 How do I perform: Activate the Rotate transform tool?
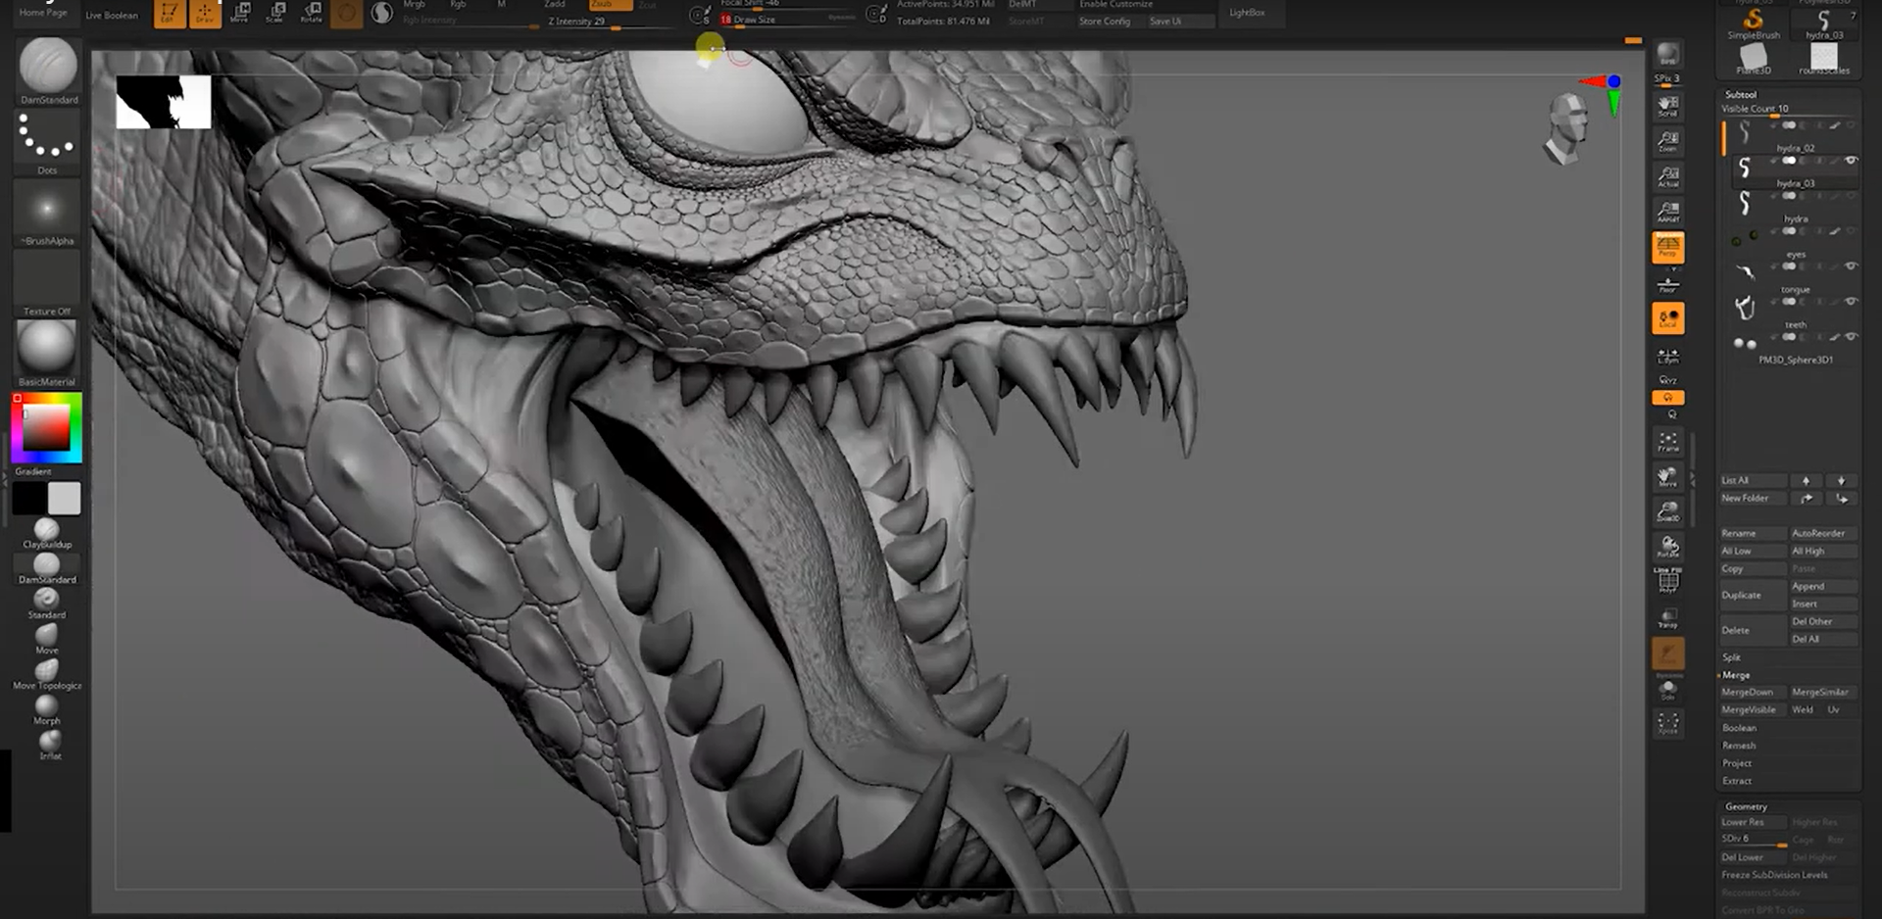point(311,12)
